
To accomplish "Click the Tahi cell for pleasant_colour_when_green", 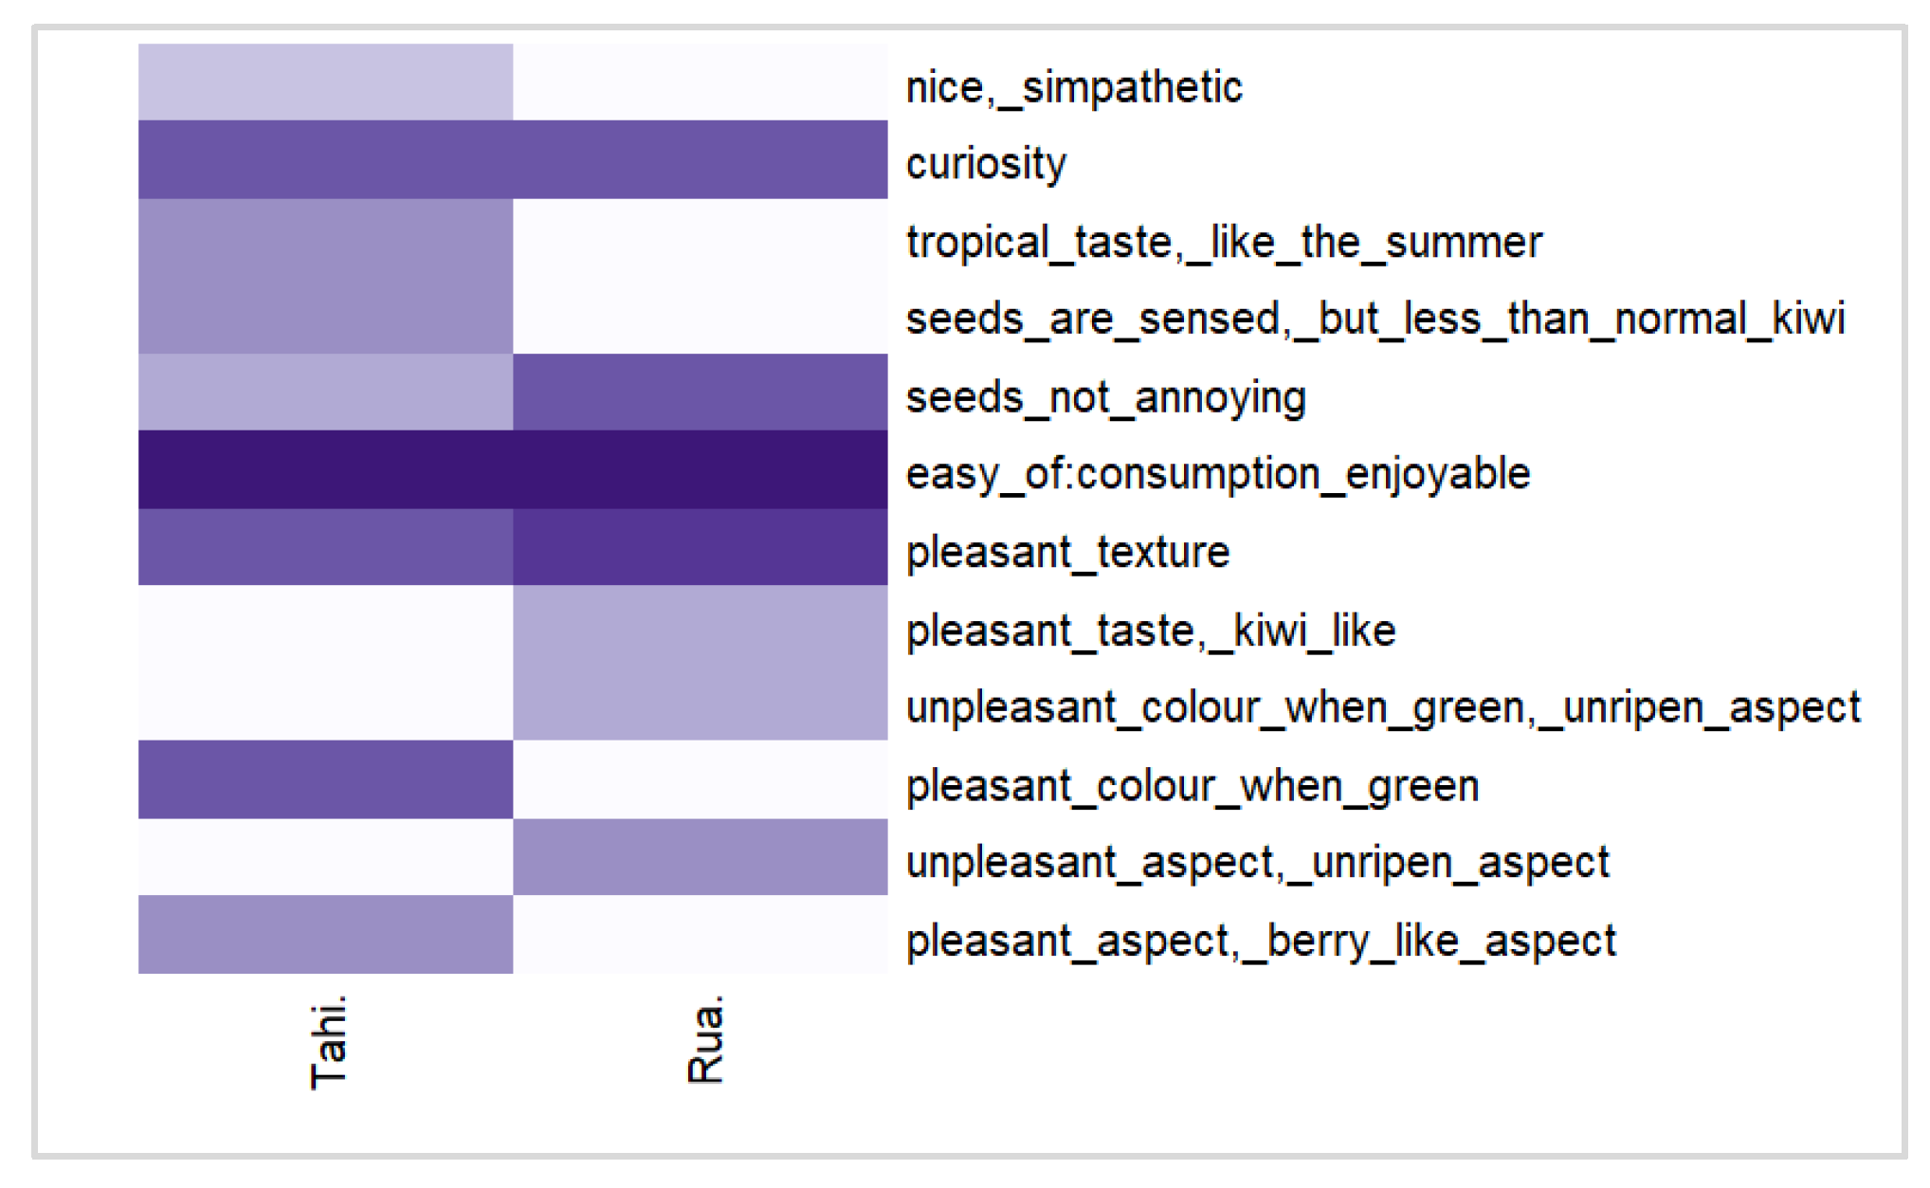I will (x=325, y=779).
